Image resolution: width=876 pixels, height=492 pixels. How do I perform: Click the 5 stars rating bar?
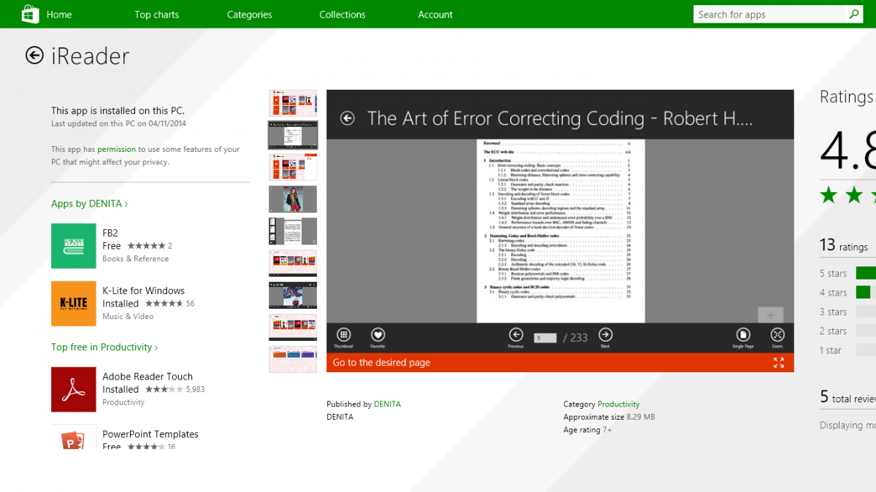point(866,273)
